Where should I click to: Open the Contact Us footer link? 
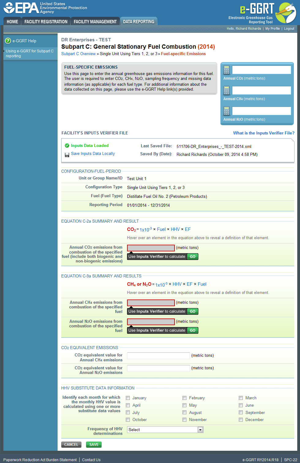click(x=91, y=460)
